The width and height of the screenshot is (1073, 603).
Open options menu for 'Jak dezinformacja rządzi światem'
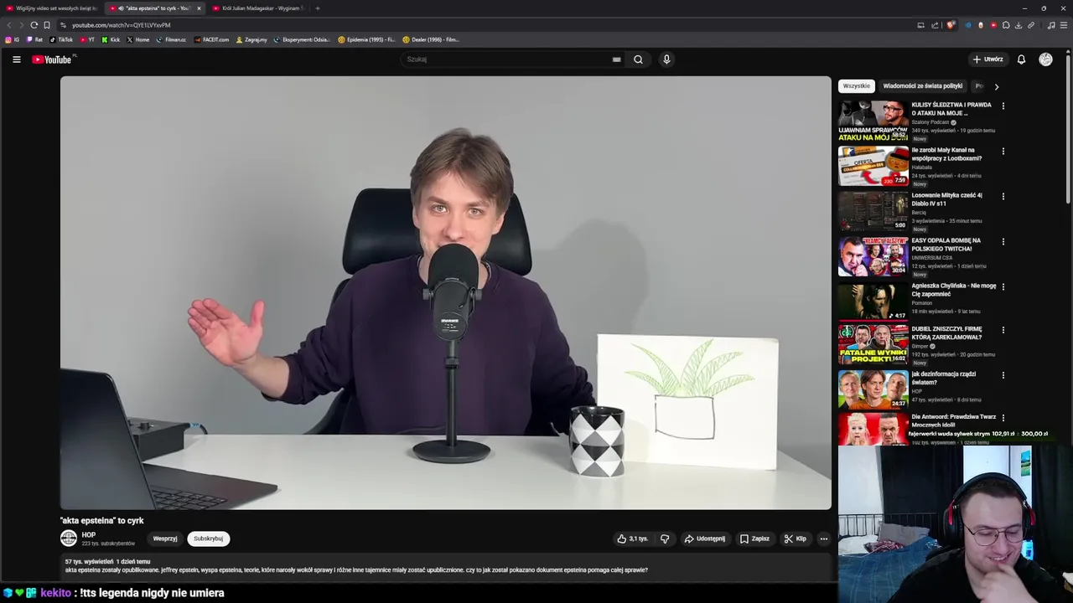[1003, 376]
